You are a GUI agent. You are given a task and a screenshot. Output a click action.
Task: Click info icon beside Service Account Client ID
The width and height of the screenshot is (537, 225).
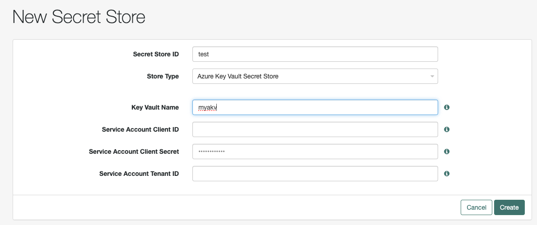click(x=447, y=129)
